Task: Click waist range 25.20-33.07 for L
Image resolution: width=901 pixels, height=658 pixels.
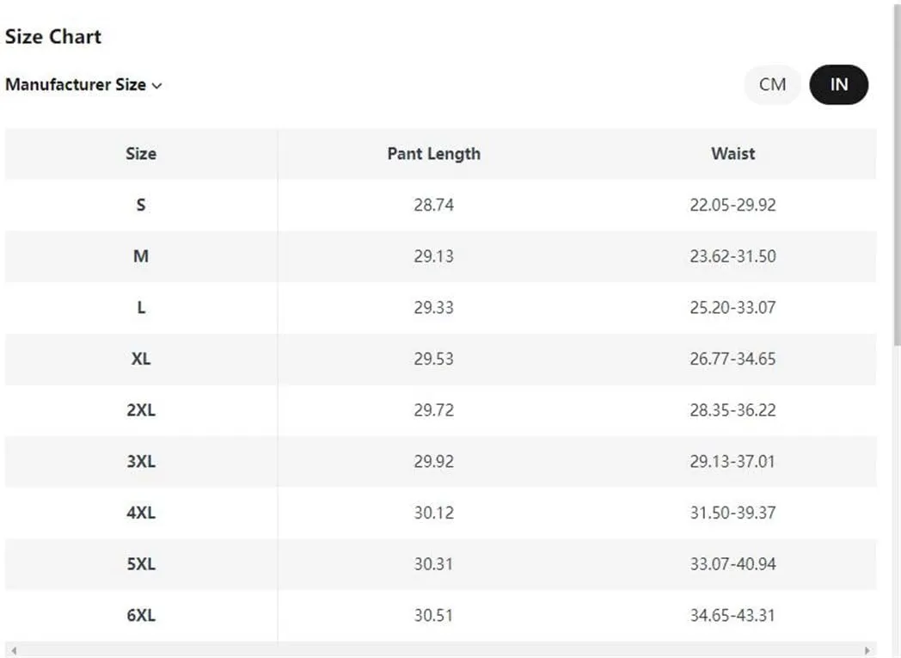Action: tap(732, 307)
